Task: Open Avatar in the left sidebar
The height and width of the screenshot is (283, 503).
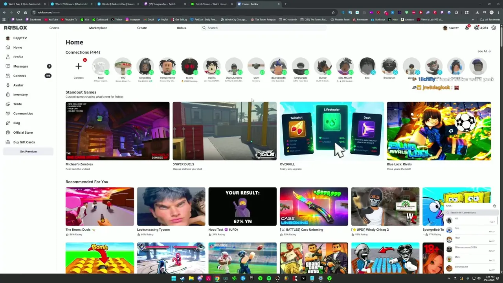Action: (18, 85)
